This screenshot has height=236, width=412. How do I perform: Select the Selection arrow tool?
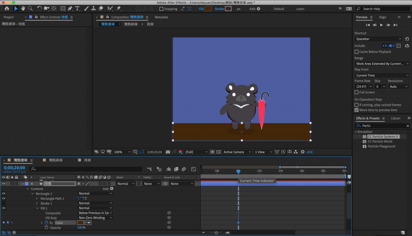click(16, 9)
